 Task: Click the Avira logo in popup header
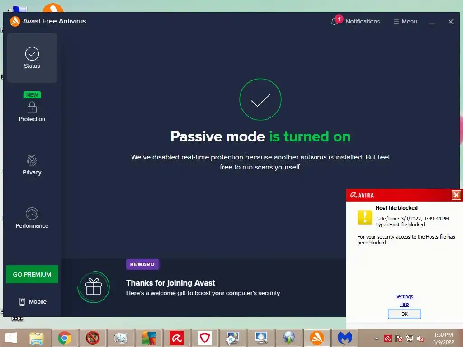pos(362,195)
